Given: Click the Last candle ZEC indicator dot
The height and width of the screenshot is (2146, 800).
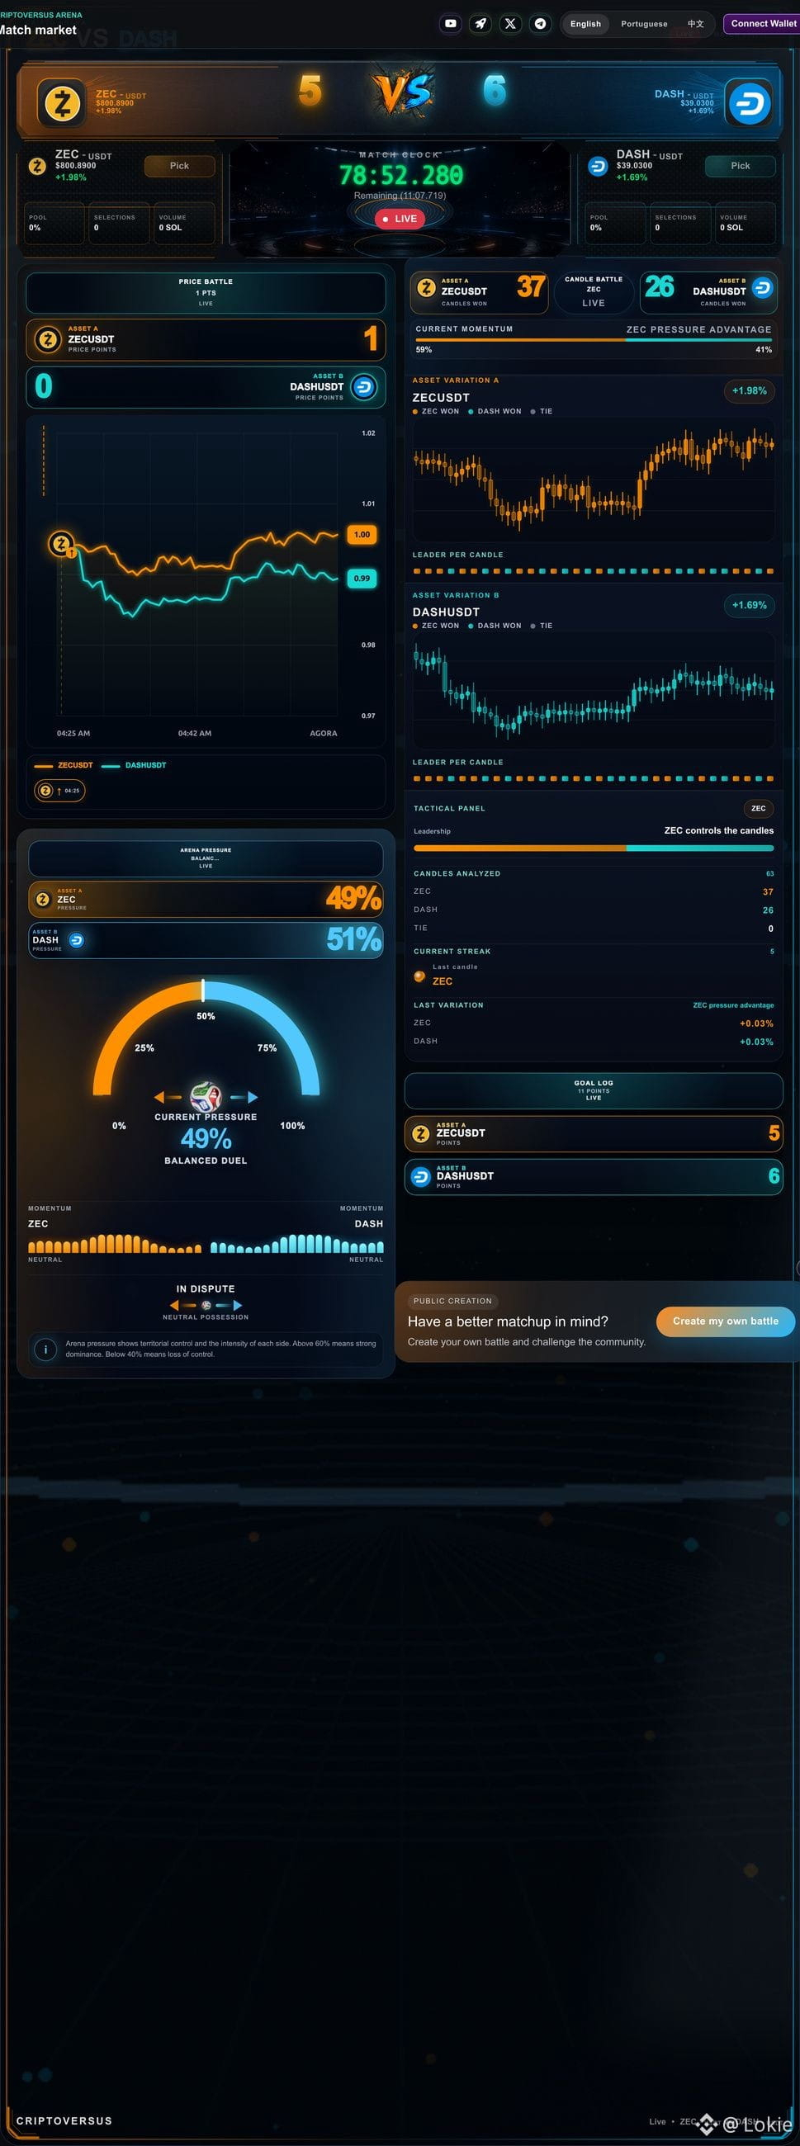Looking at the screenshot, I should (419, 976).
